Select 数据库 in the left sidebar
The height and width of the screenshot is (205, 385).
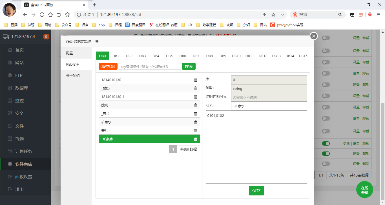(x=21, y=88)
